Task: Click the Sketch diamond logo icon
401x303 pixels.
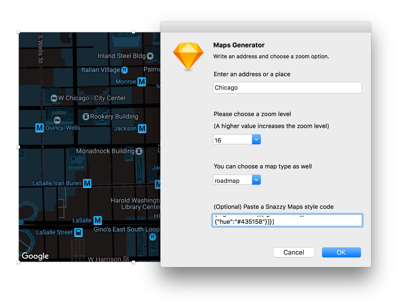Action: (188, 56)
